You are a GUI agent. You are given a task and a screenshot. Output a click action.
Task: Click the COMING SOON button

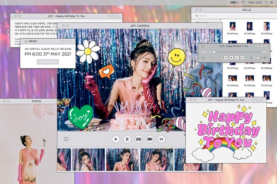click(48, 62)
